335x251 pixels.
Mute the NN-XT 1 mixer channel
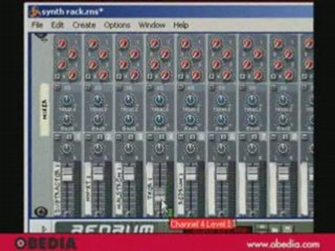88,137
